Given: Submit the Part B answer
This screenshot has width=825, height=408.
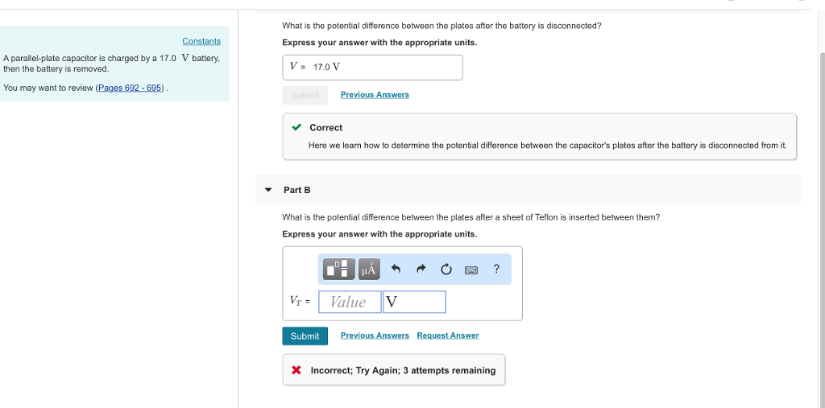Looking at the screenshot, I should (305, 336).
